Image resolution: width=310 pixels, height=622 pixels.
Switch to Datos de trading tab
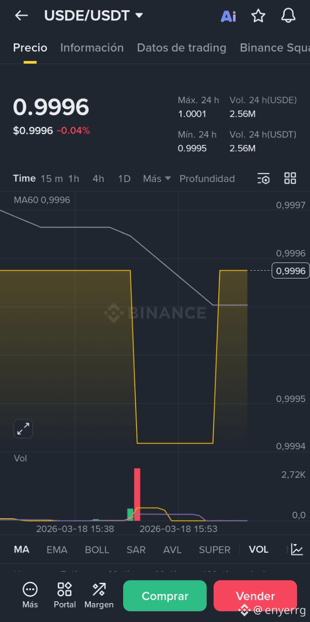point(182,48)
